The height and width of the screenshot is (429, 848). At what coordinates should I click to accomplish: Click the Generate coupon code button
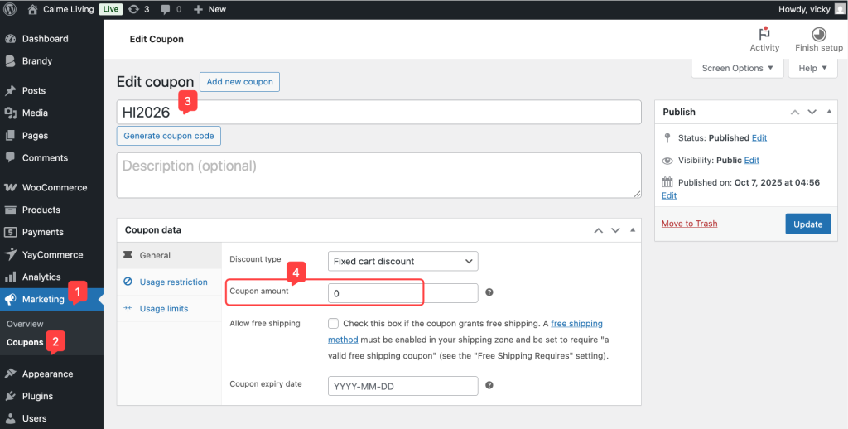click(169, 136)
